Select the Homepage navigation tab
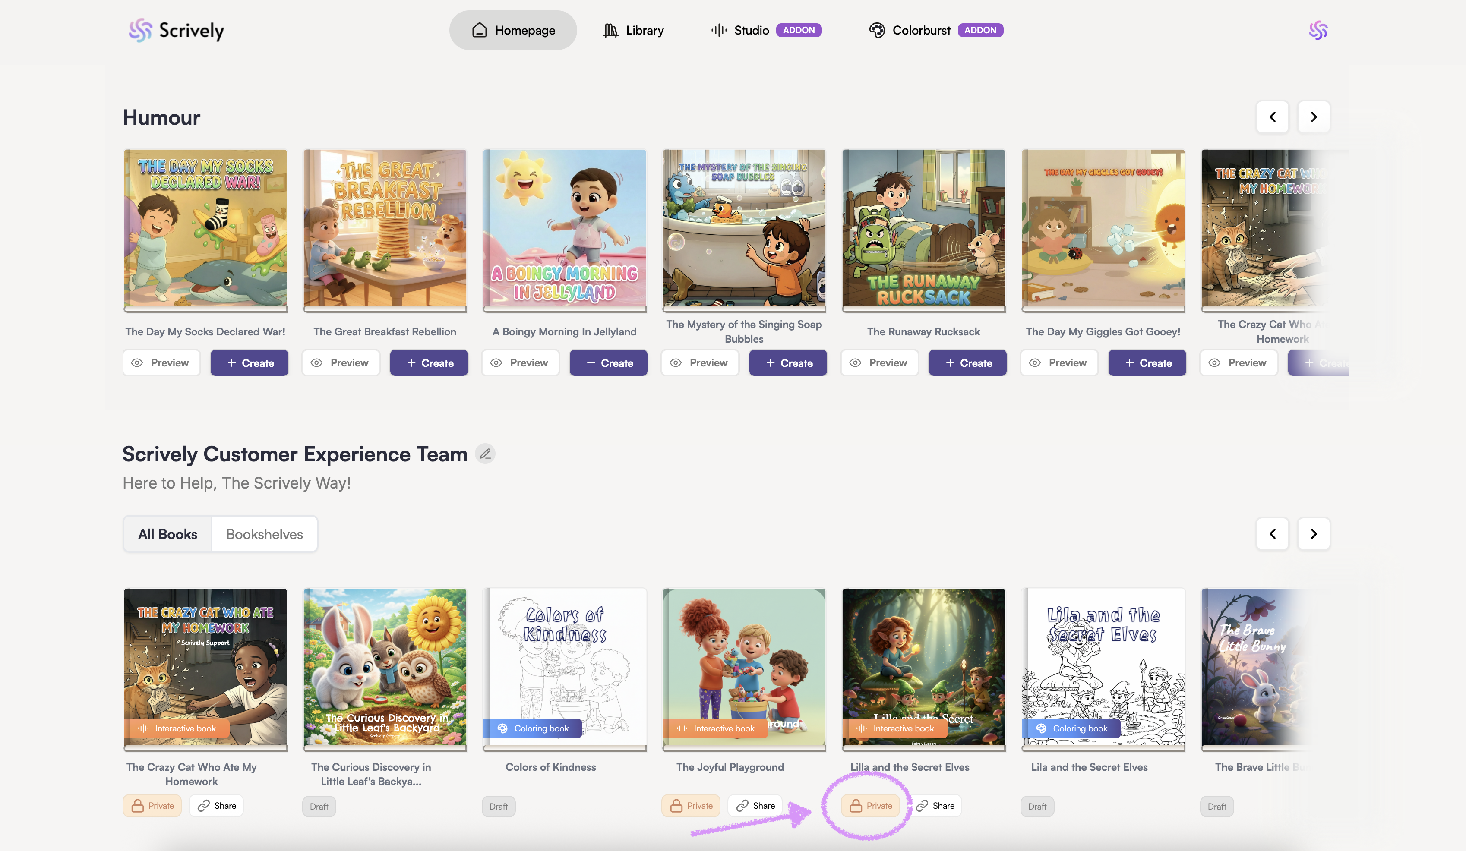 [512, 30]
